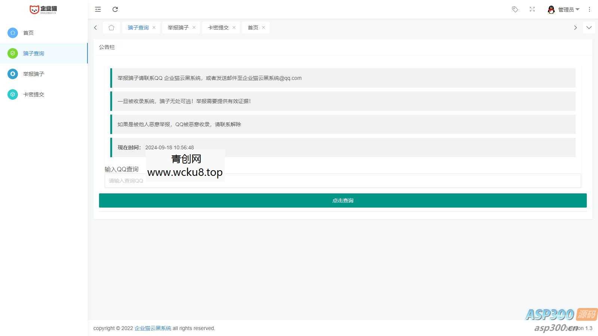Enter fullscreen mode
This screenshot has height=336, width=598.
[532, 9]
